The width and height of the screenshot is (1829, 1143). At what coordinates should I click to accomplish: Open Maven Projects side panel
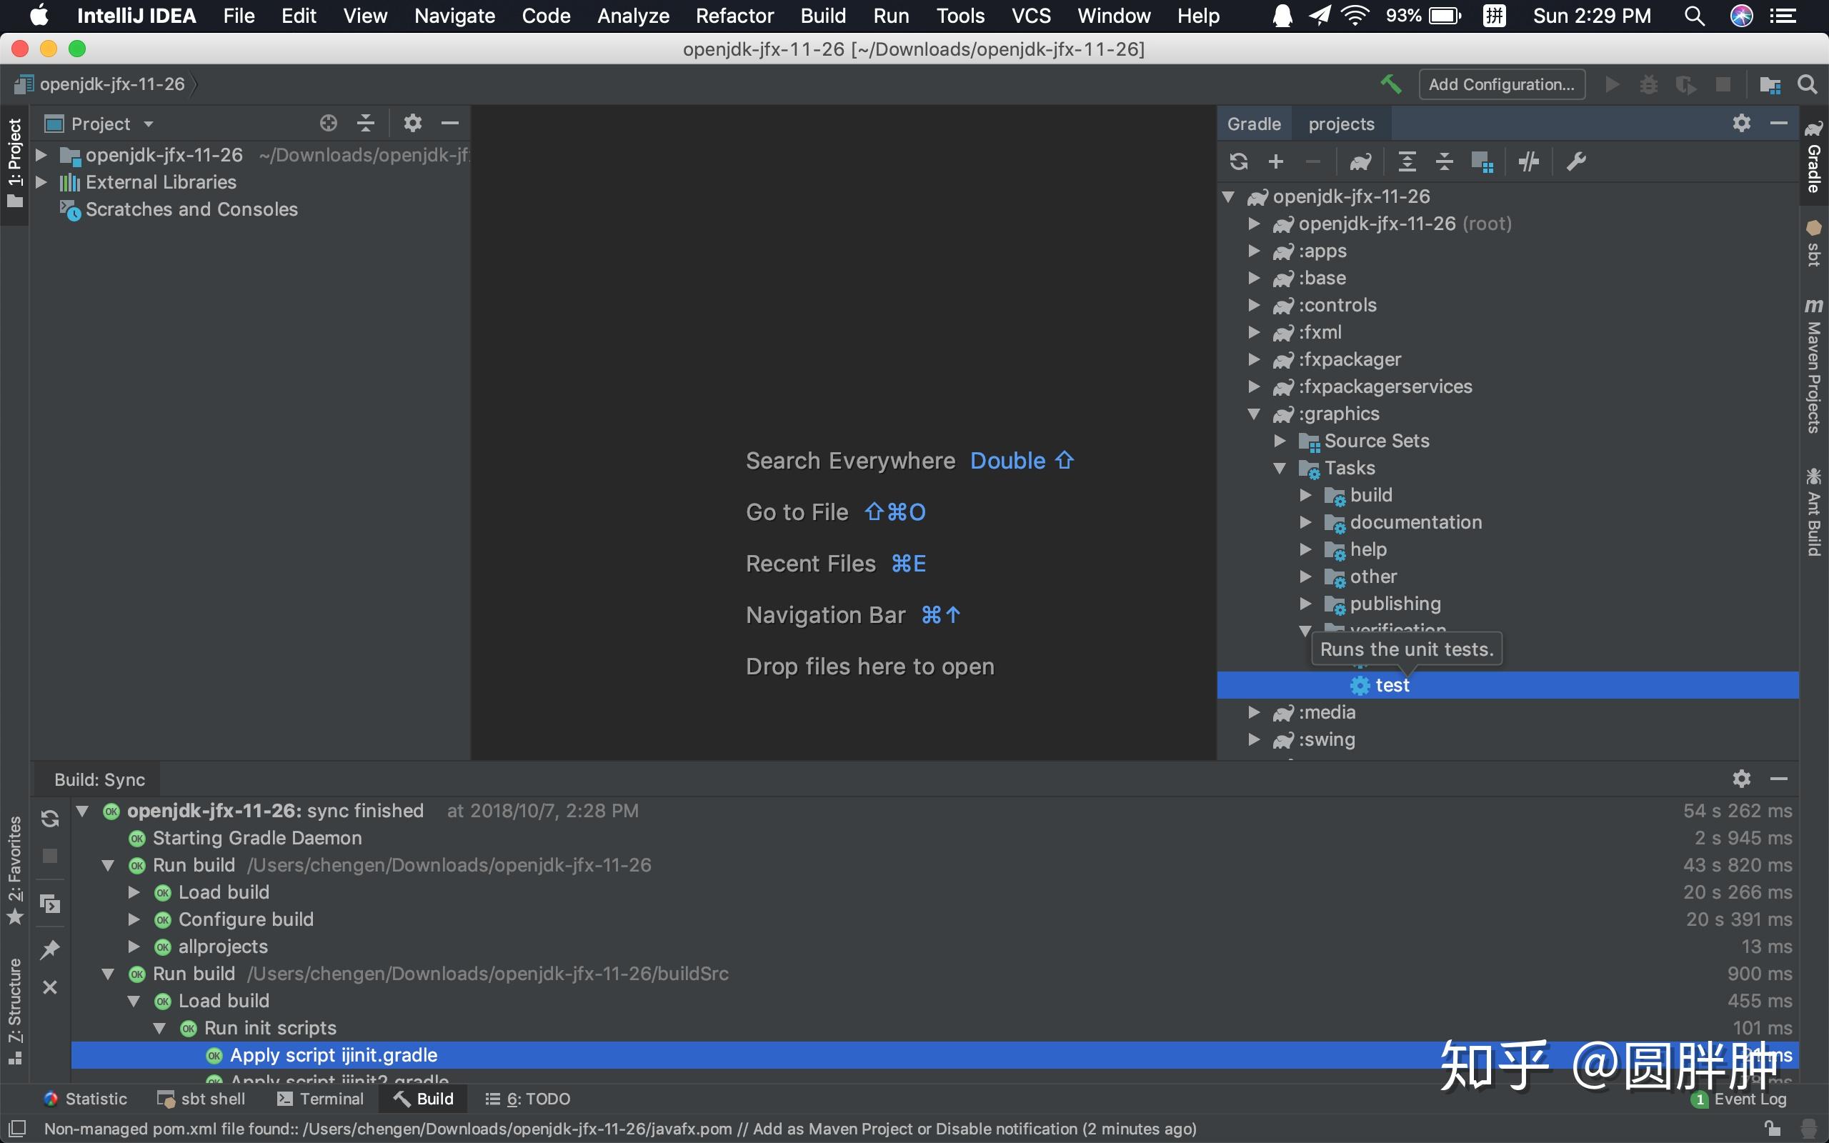[x=1814, y=366]
